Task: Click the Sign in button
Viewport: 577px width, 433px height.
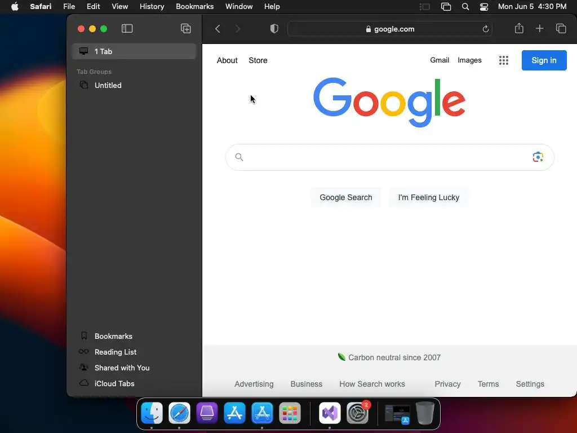Action: click(x=544, y=60)
